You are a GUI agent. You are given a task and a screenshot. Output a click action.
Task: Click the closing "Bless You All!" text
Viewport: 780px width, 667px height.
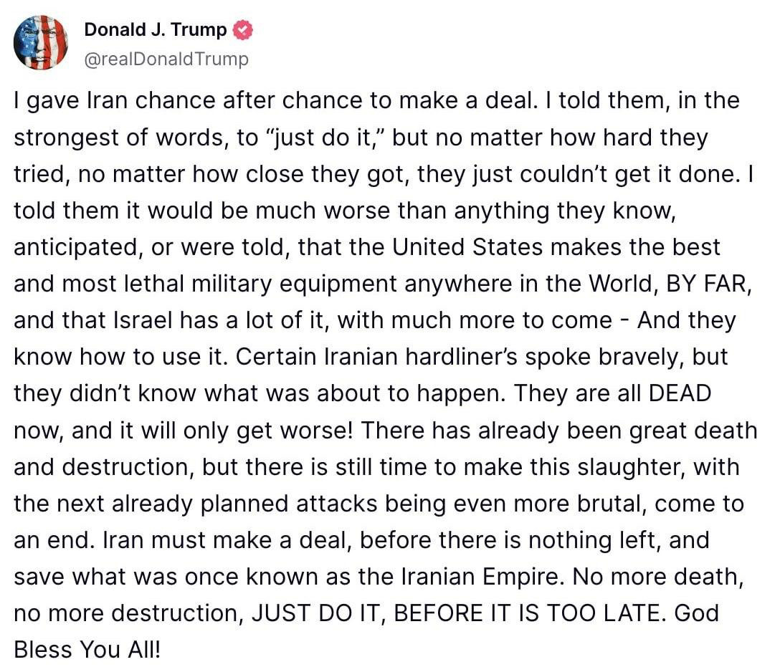(x=87, y=650)
